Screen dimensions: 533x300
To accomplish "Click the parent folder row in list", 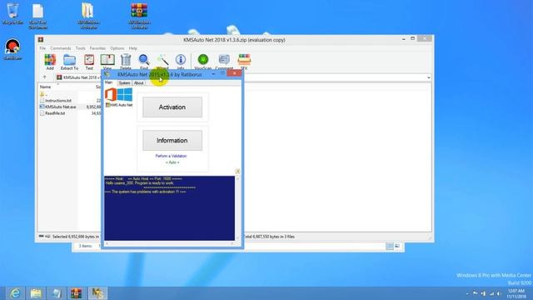I will (43, 94).
